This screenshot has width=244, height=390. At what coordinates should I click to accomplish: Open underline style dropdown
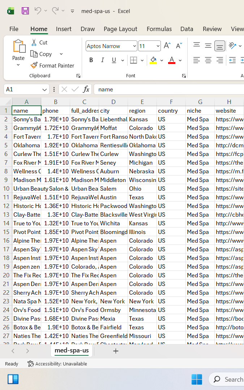pyautogui.click(x=123, y=60)
